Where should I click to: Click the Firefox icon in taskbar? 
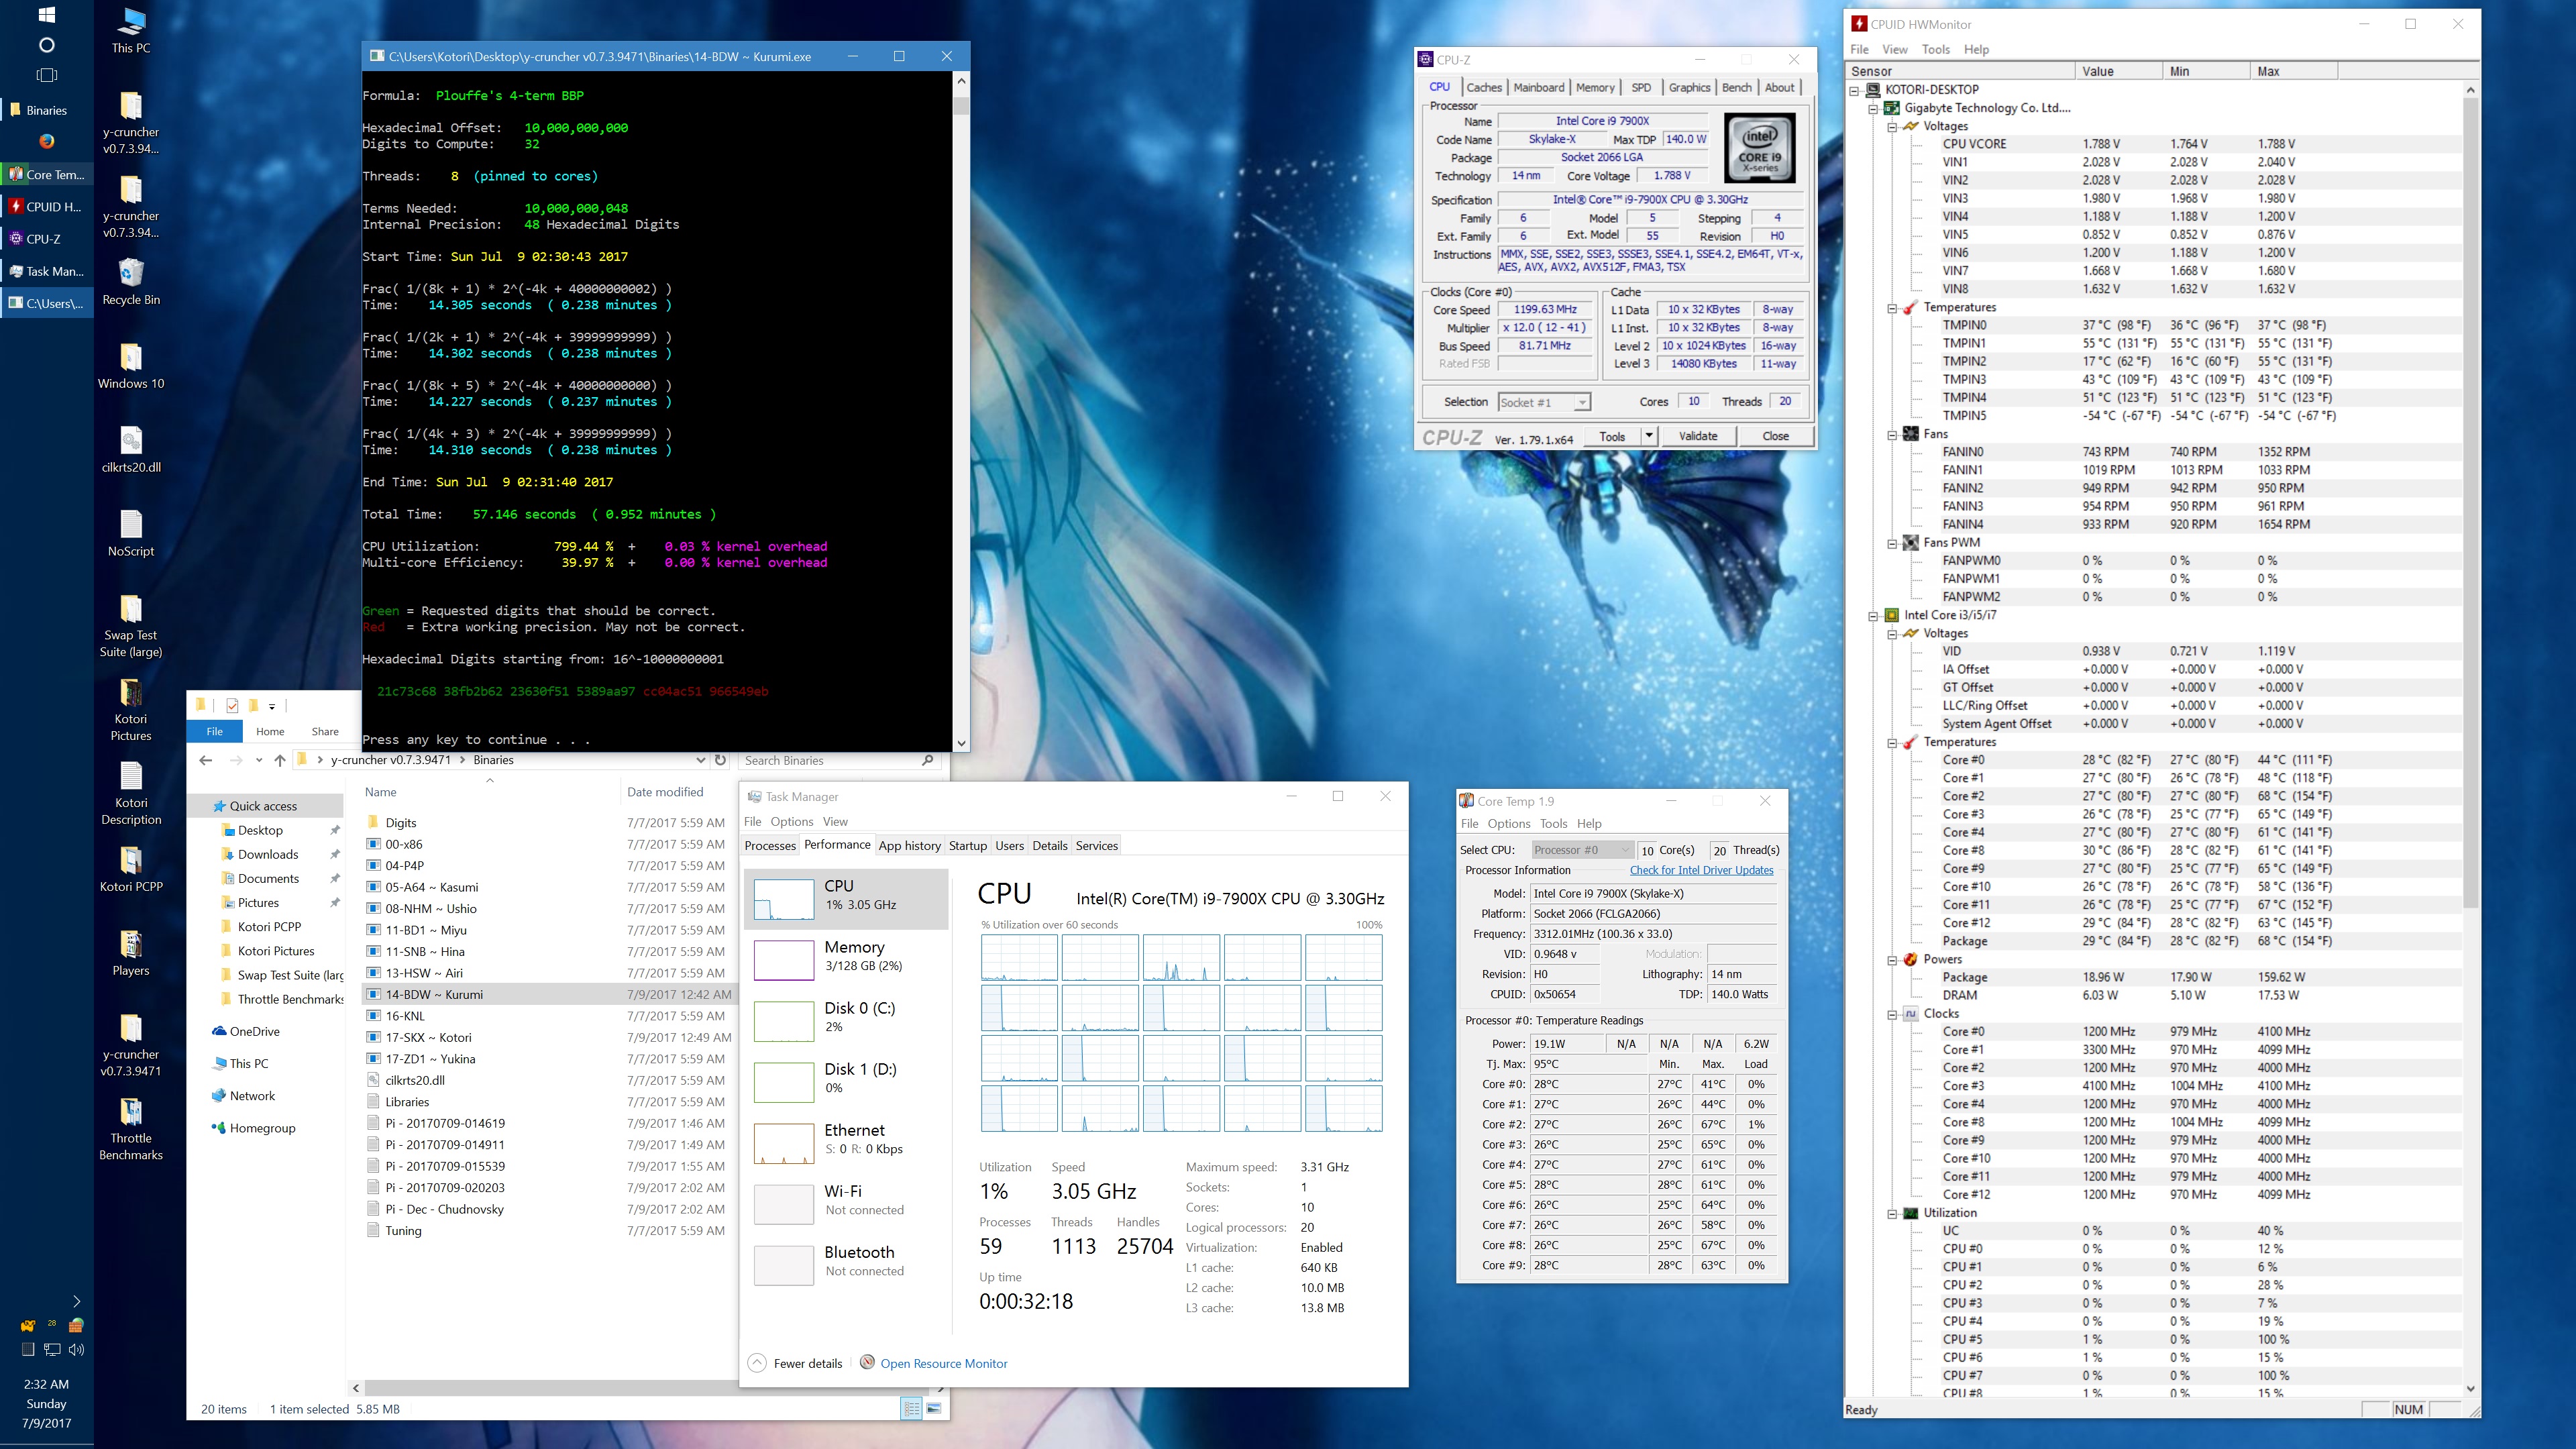(47, 141)
